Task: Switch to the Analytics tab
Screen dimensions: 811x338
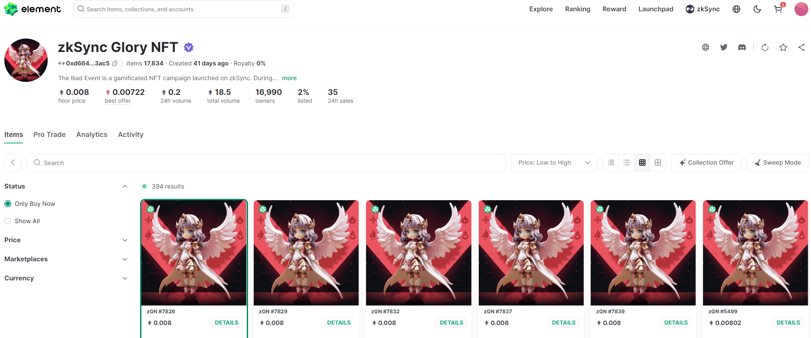Action: coord(92,134)
